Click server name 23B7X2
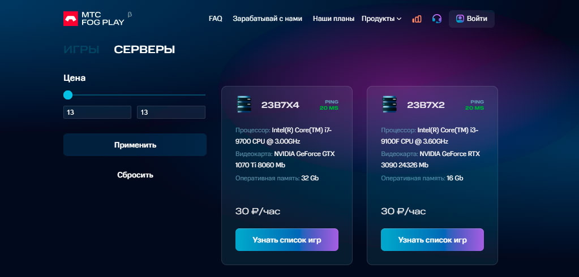 (x=426, y=105)
